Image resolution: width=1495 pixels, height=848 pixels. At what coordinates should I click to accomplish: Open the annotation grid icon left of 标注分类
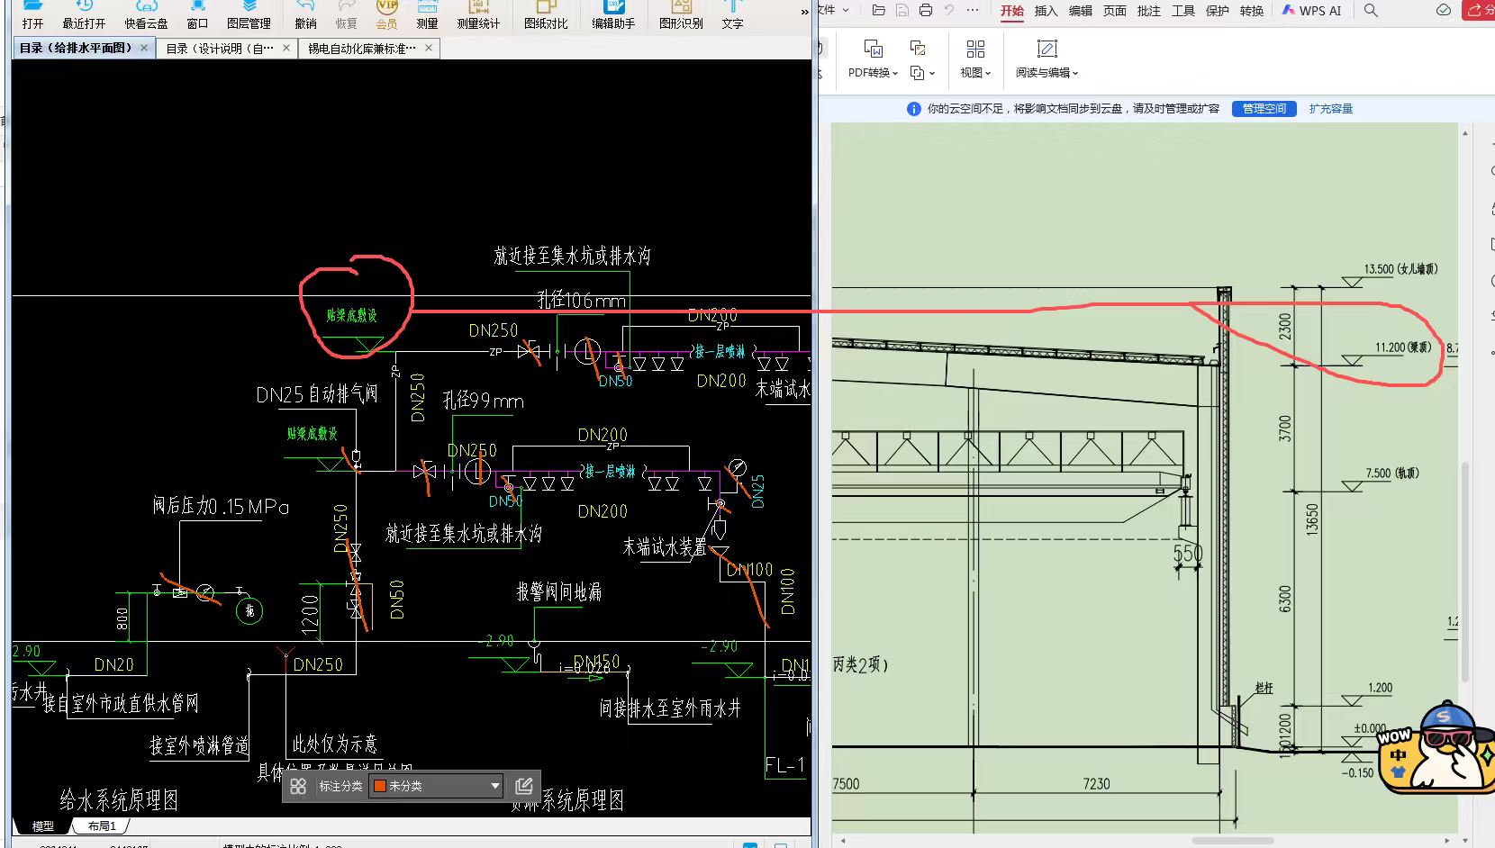click(x=298, y=786)
